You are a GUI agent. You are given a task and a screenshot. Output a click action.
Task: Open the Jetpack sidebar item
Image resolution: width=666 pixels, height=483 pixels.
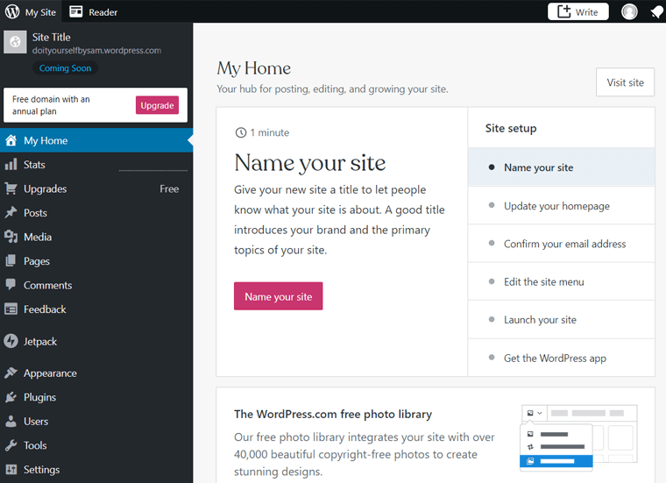click(39, 342)
